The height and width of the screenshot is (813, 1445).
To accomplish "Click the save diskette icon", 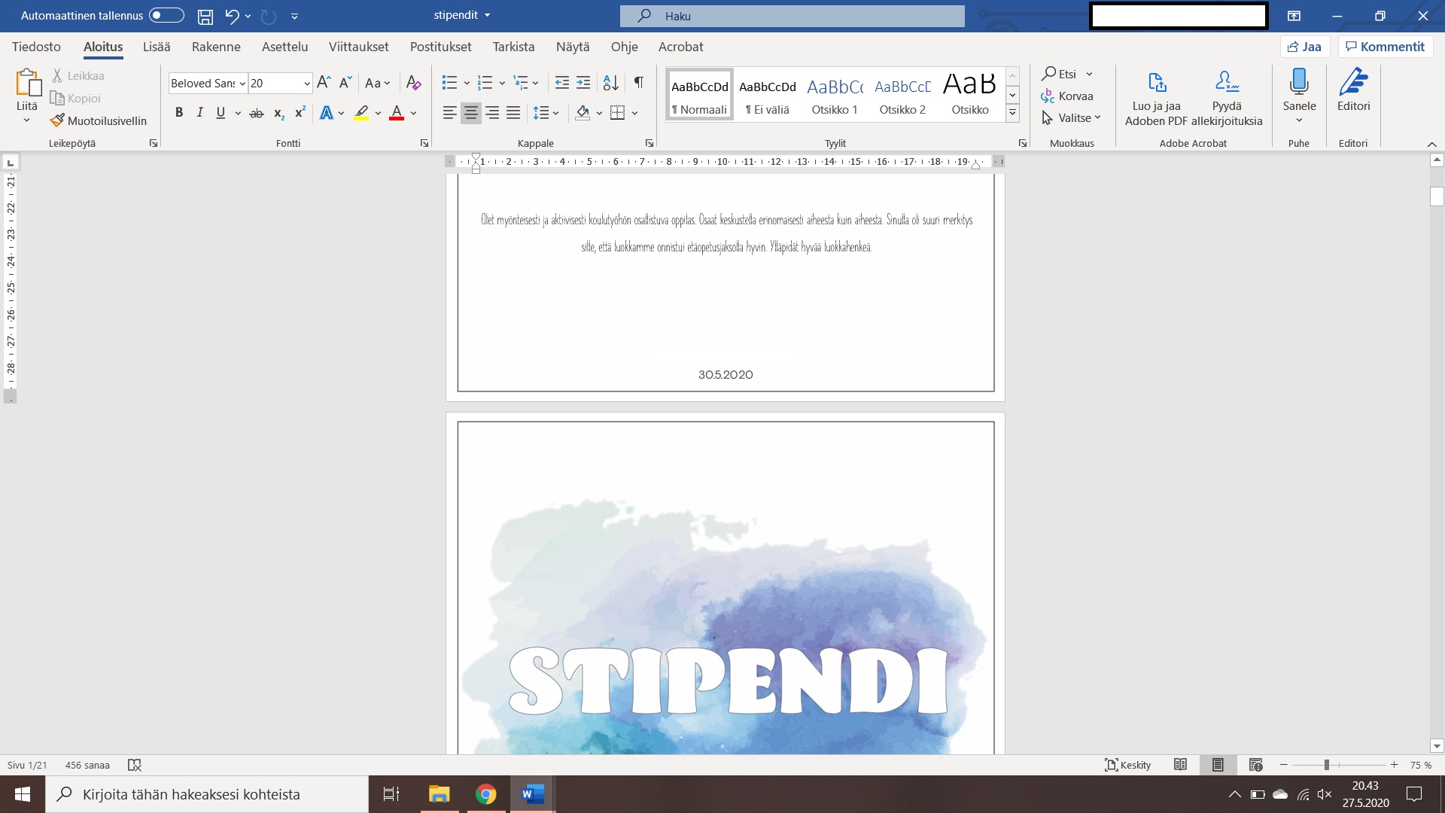I will pyautogui.click(x=205, y=16).
